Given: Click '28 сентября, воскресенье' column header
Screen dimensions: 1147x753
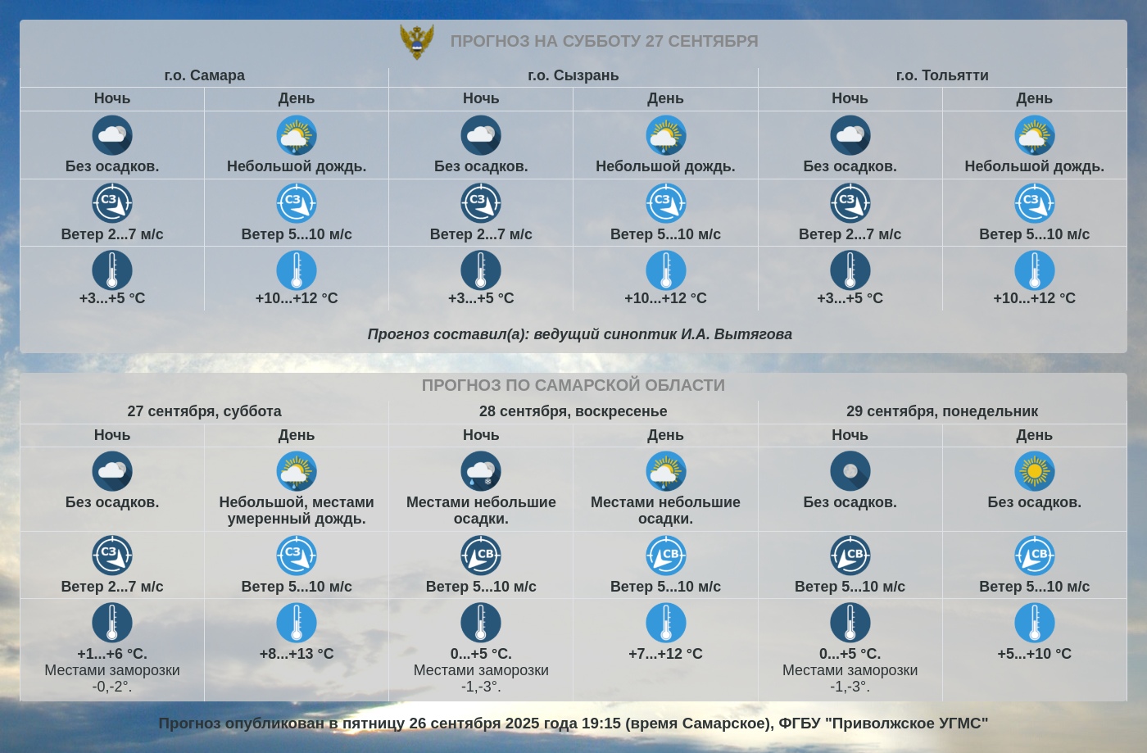Looking at the screenshot, I should [573, 411].
